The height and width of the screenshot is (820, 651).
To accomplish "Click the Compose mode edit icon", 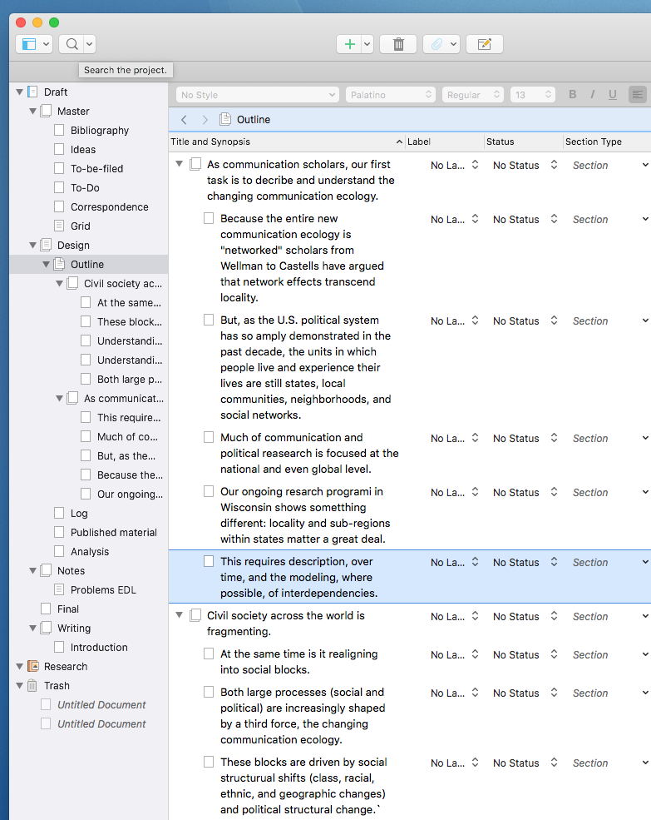I will point(484,44).
